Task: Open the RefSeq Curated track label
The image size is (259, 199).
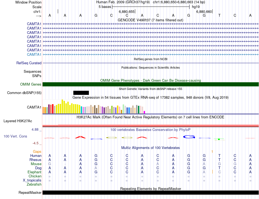Action: click(29, 63)
